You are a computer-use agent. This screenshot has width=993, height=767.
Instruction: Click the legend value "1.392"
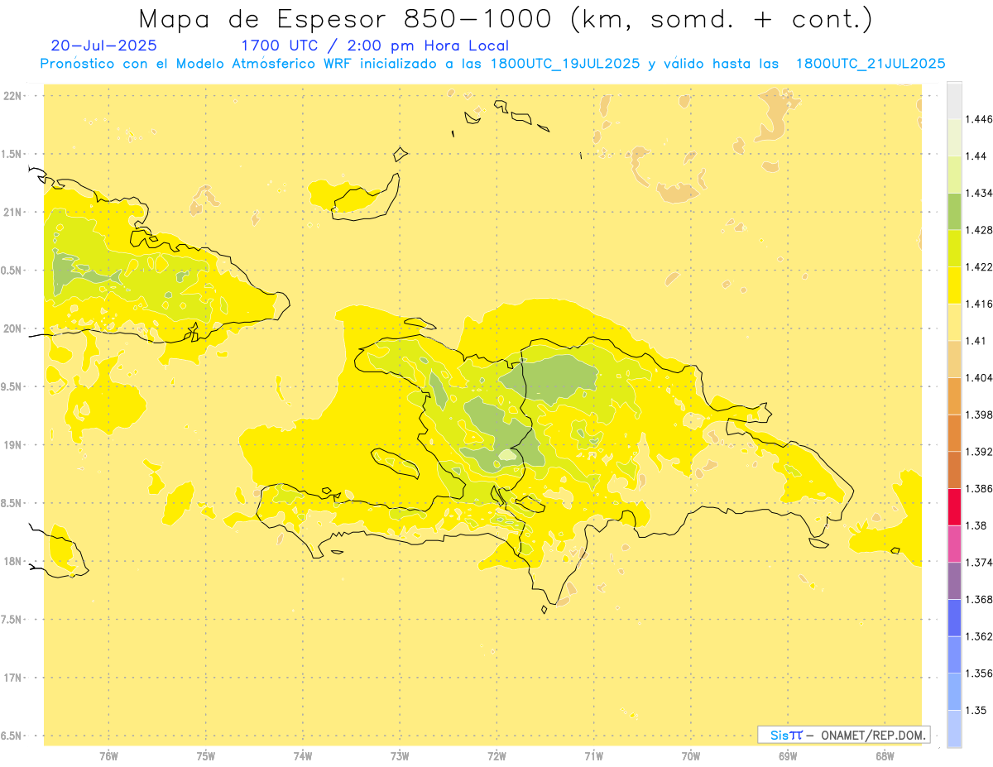(980, 452)
